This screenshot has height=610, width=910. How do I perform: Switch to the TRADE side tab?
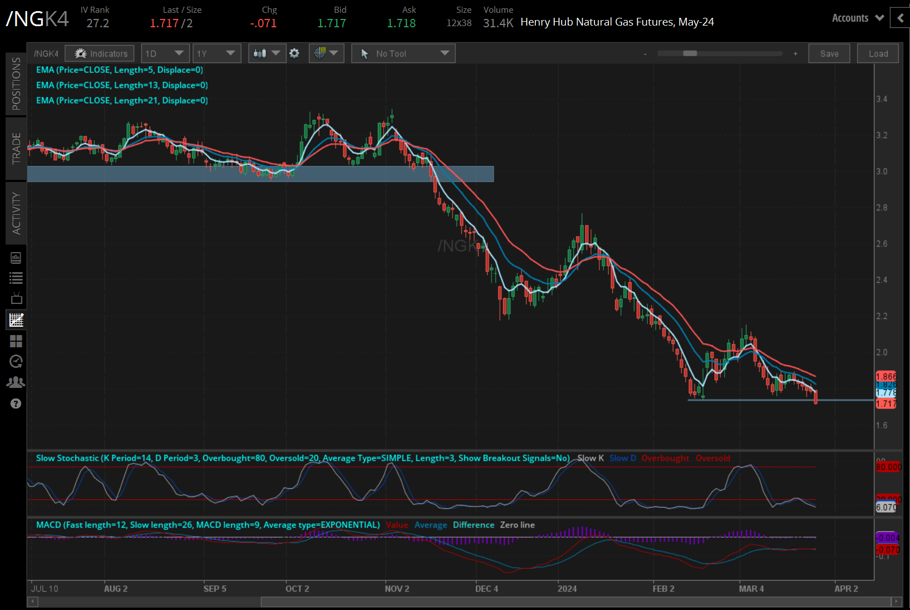[16, 148]
